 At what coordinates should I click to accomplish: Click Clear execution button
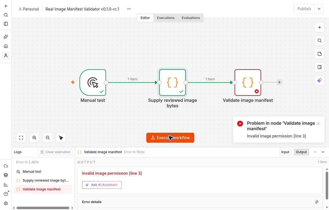[55, 152]
